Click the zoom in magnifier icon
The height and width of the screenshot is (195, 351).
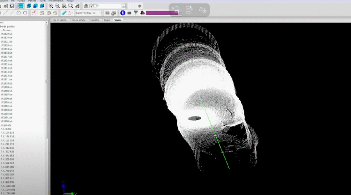click(x=51, y=6)
